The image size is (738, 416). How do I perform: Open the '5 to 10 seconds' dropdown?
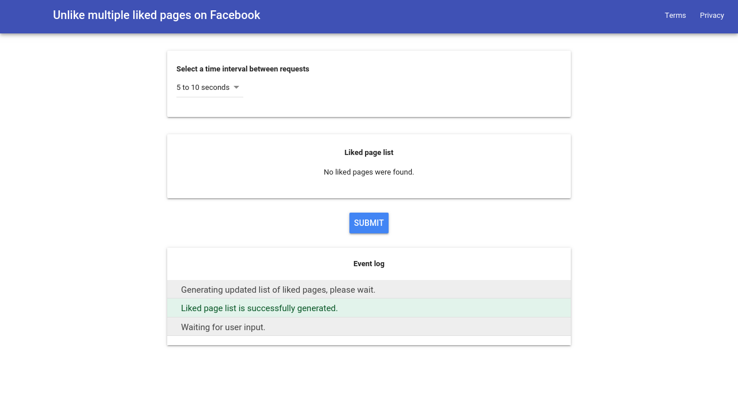(203, 88)
